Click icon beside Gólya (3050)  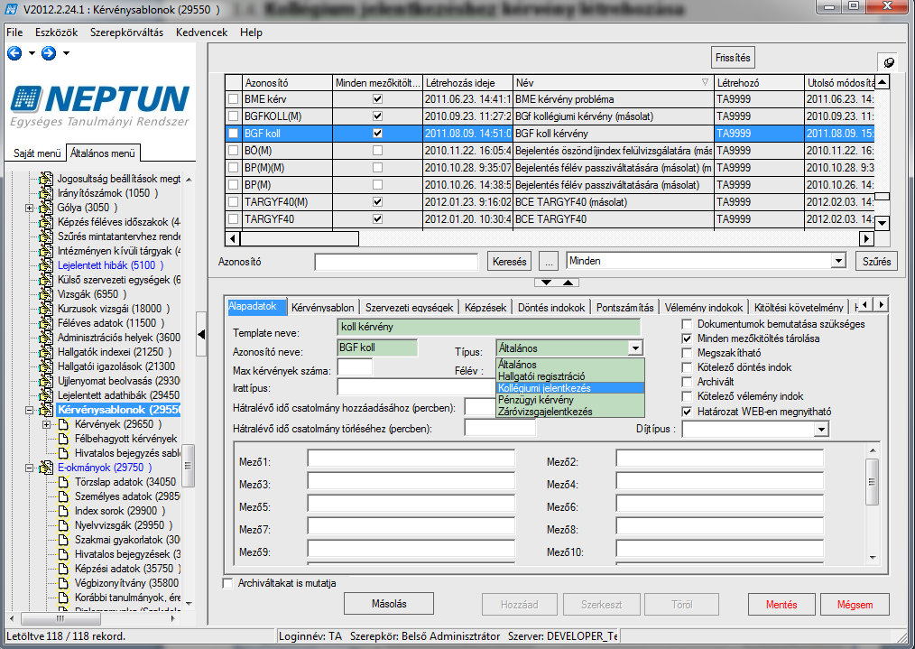pyautogui.click(x=46, y=208)
